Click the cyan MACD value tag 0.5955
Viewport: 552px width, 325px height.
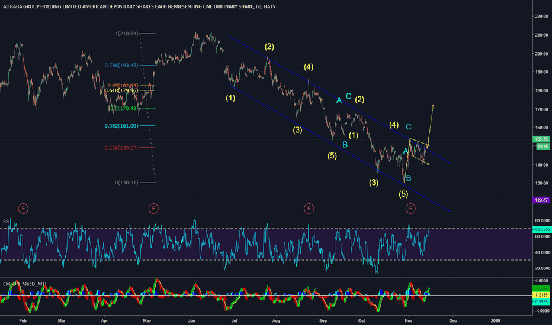(541, 301)
